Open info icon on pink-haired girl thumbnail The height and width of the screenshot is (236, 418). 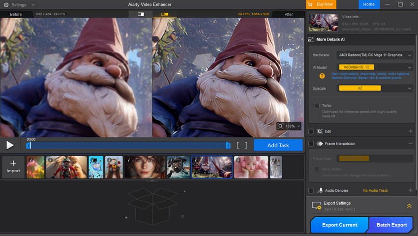[239, 160]
